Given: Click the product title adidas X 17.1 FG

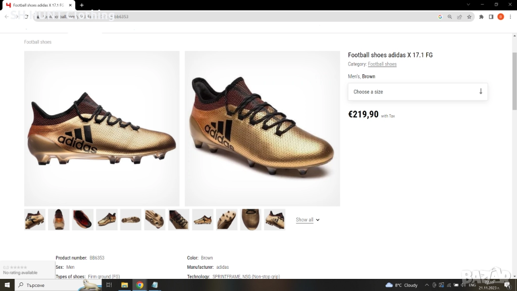Looking at the screenshot, I should (390, 55).
